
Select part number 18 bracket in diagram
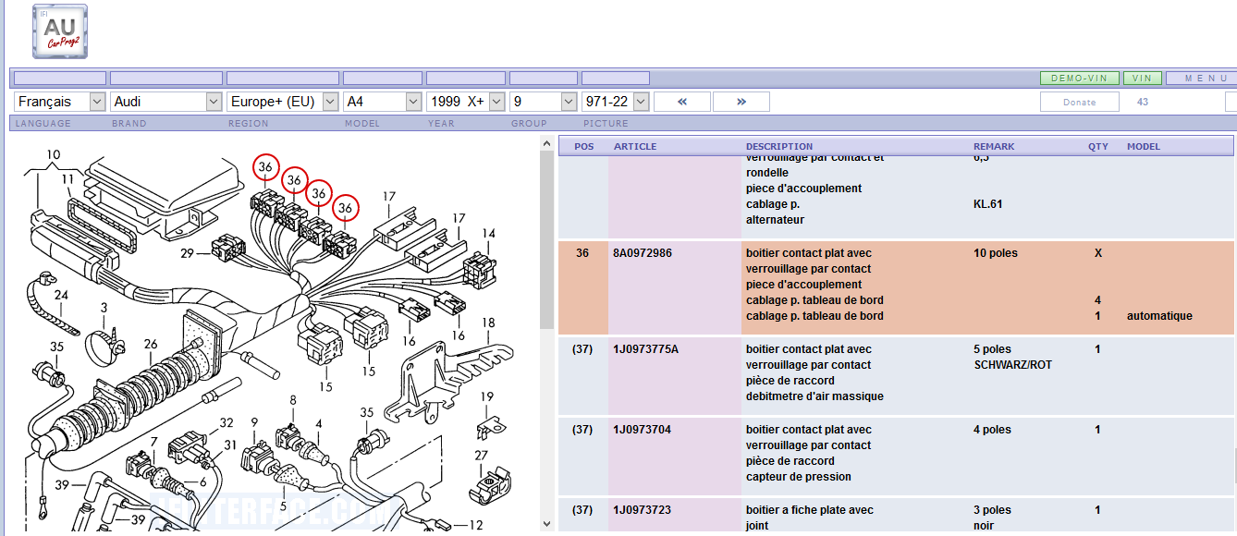[x=488, y=323]
